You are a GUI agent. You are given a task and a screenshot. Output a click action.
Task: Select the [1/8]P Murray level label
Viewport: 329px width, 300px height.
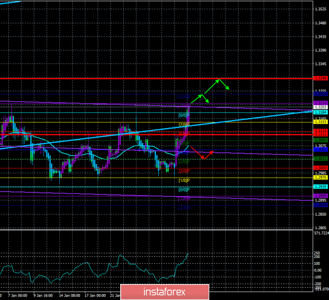[x=184, y=180]
